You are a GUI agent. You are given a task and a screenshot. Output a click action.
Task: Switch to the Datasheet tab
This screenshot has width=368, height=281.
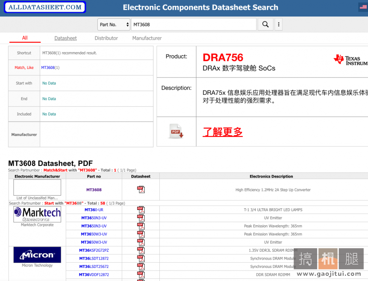pos(65,38)
